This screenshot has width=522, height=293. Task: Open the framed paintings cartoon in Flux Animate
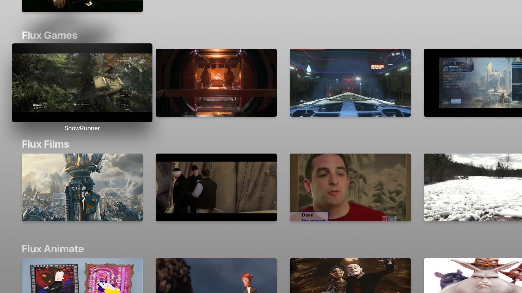(82, 276)
